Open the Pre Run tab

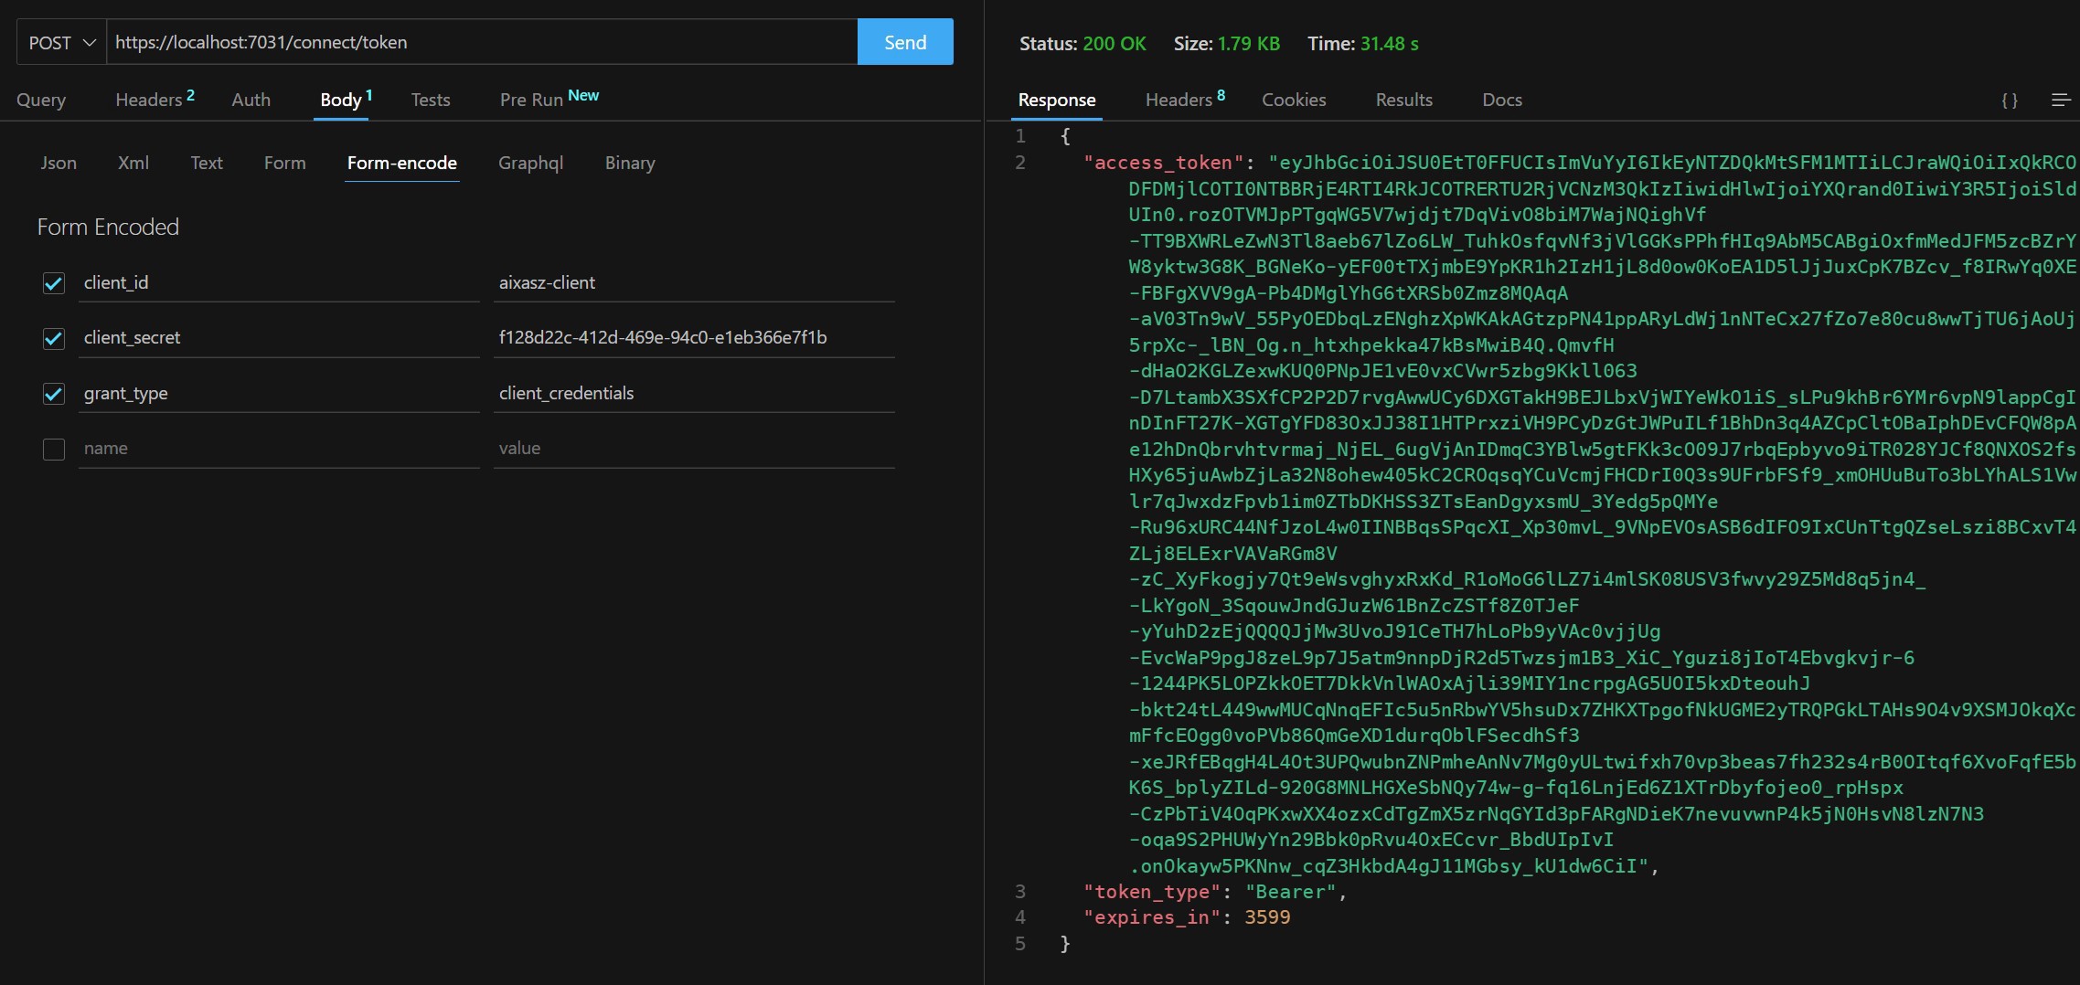coord(549,99)
